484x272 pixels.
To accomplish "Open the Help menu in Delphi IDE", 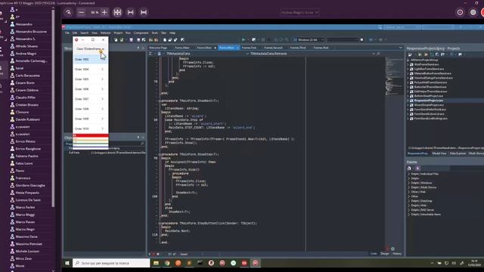I will 172,32.
